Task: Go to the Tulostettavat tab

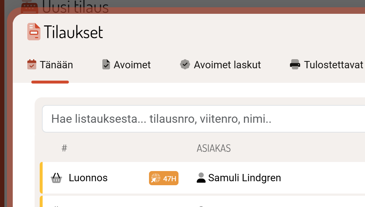Action: pyautogui.click(x=333, y=65)
